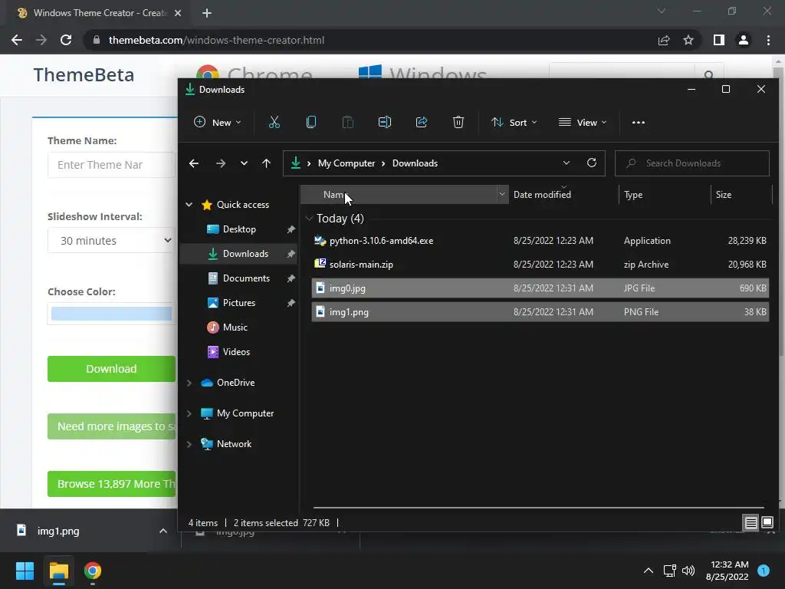Open notification badge in system tray
Image resolution: width=785 pixels, height=589 pixels.
click(x=764, y=571)
